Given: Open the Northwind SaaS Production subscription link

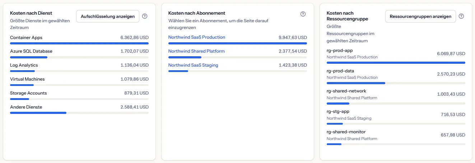Looking at the screenshot, I should tap(197, 37).
